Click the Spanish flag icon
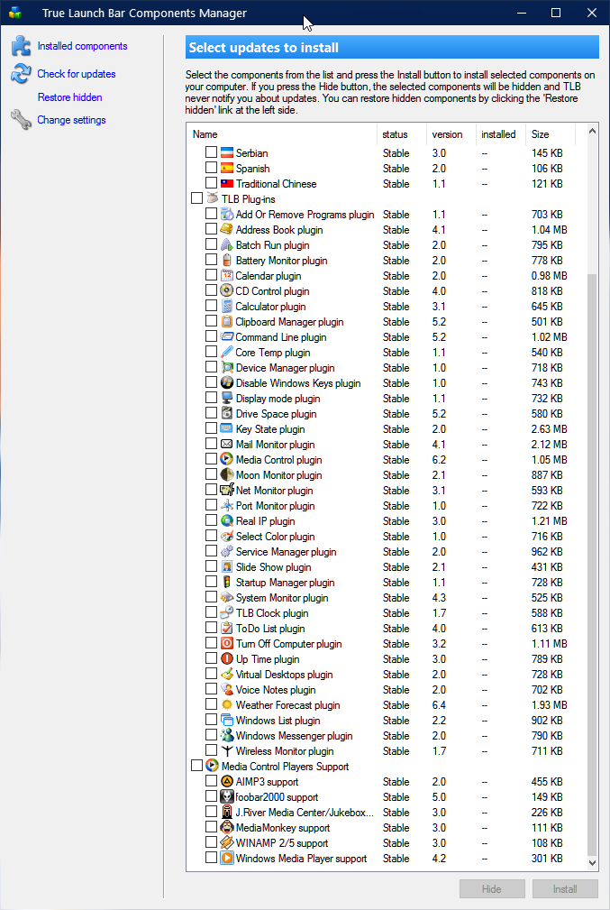 227,169
